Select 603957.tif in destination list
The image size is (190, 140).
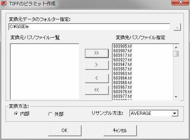coord(122,69)
